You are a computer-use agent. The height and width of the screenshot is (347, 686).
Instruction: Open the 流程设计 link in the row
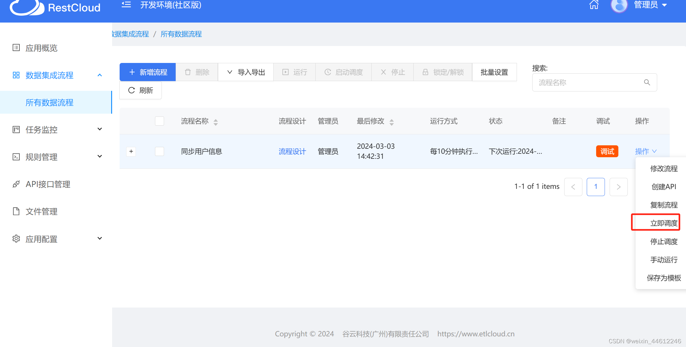coord(292,152)
